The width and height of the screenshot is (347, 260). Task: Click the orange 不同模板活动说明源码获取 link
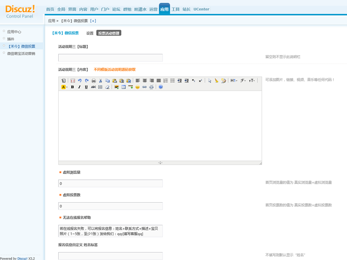point(115,69)
